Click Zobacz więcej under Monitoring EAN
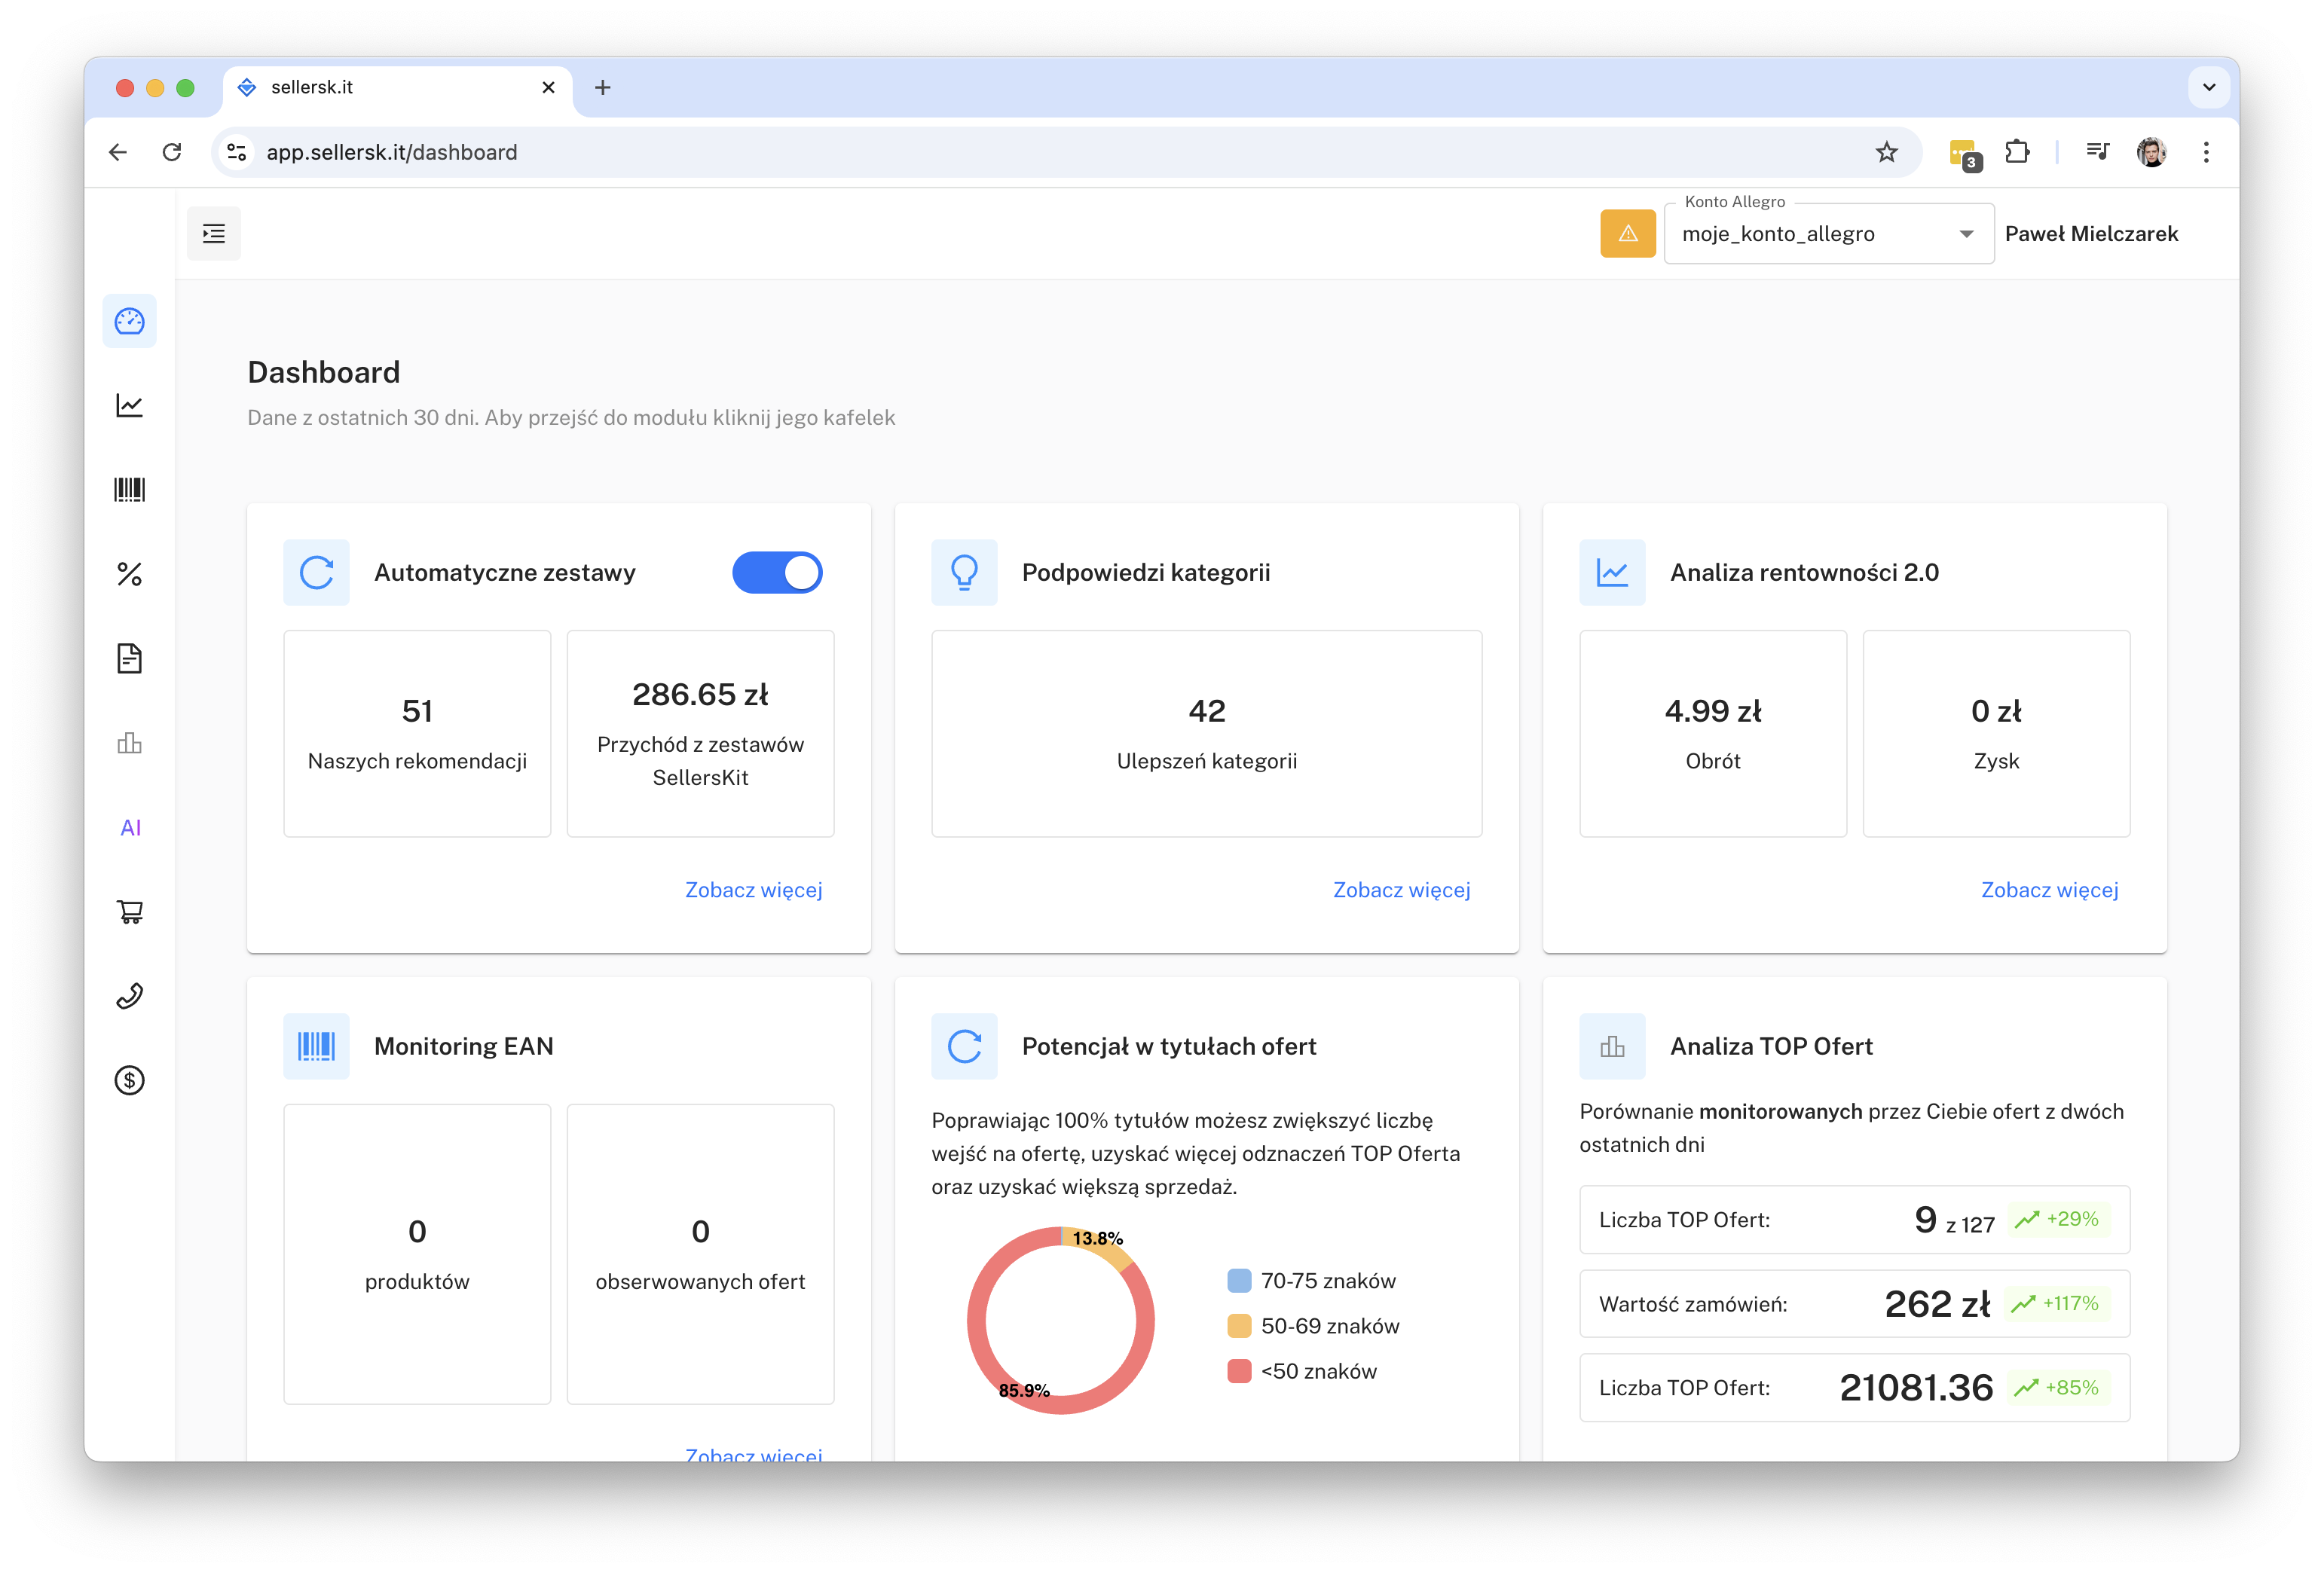The width and height of the screenshot is (2324, 1573). 753,1453
